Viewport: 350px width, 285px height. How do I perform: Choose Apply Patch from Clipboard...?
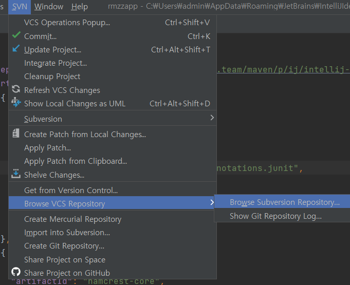tap(113, 161)
